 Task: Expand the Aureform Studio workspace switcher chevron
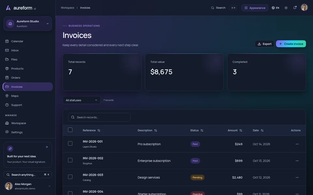click(x=48, y=24)
